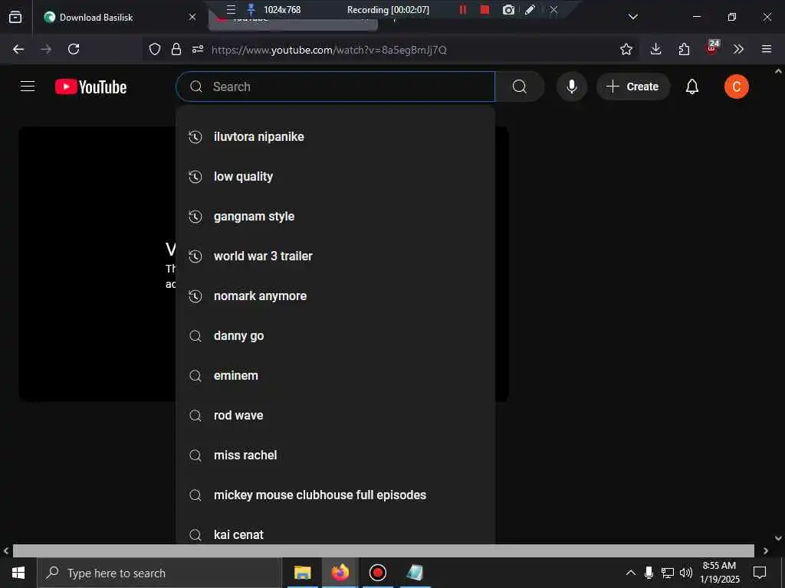Screen dimensions: 785x588
Task: Click the Windows taskbar search box
Action: tap(159, 573)
